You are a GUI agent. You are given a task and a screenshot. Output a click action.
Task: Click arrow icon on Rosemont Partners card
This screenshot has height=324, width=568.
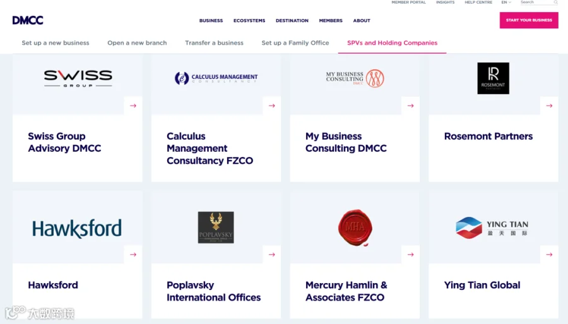point(549,106)
